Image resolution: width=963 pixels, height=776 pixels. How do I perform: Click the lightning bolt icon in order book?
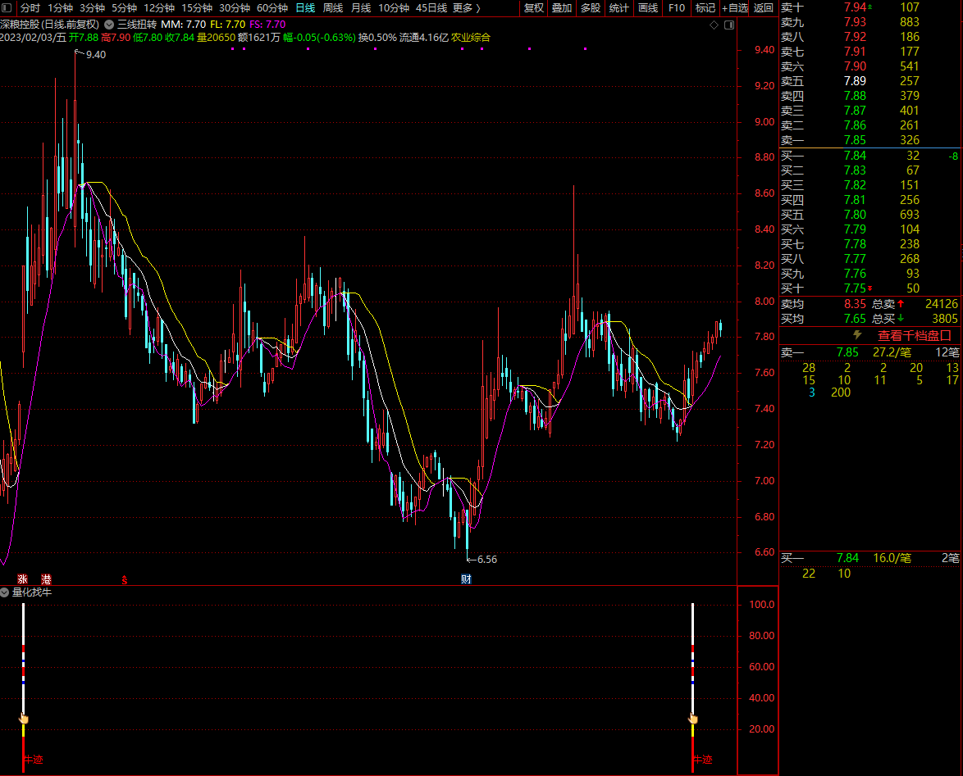(x=857, y=335)
